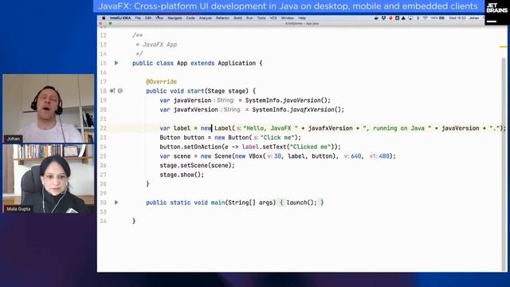Click the @ annotation gutter icon on line 18

(x=120, y=91)
